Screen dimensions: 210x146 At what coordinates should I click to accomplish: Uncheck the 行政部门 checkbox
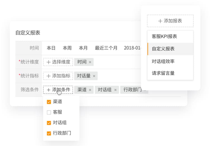coord(49,133)
